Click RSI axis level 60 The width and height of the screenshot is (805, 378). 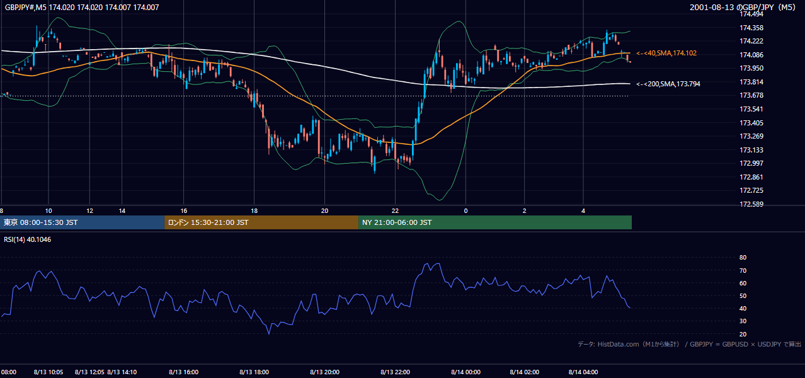(743, 283)
